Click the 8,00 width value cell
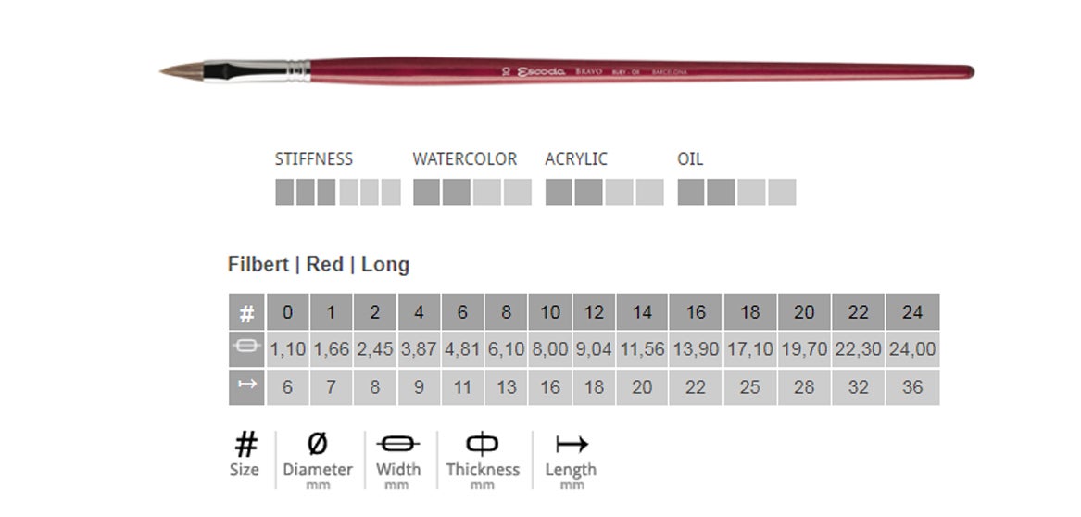The width and height of the screenshot is (1081, 517). tap(550, 350)
